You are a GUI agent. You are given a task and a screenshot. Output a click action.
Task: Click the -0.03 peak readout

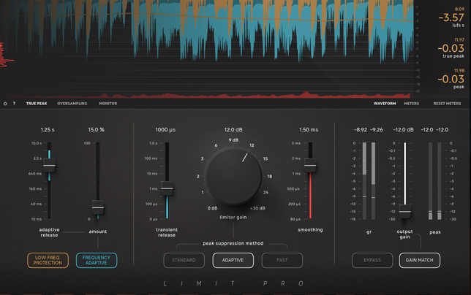(x=451, y=79)
